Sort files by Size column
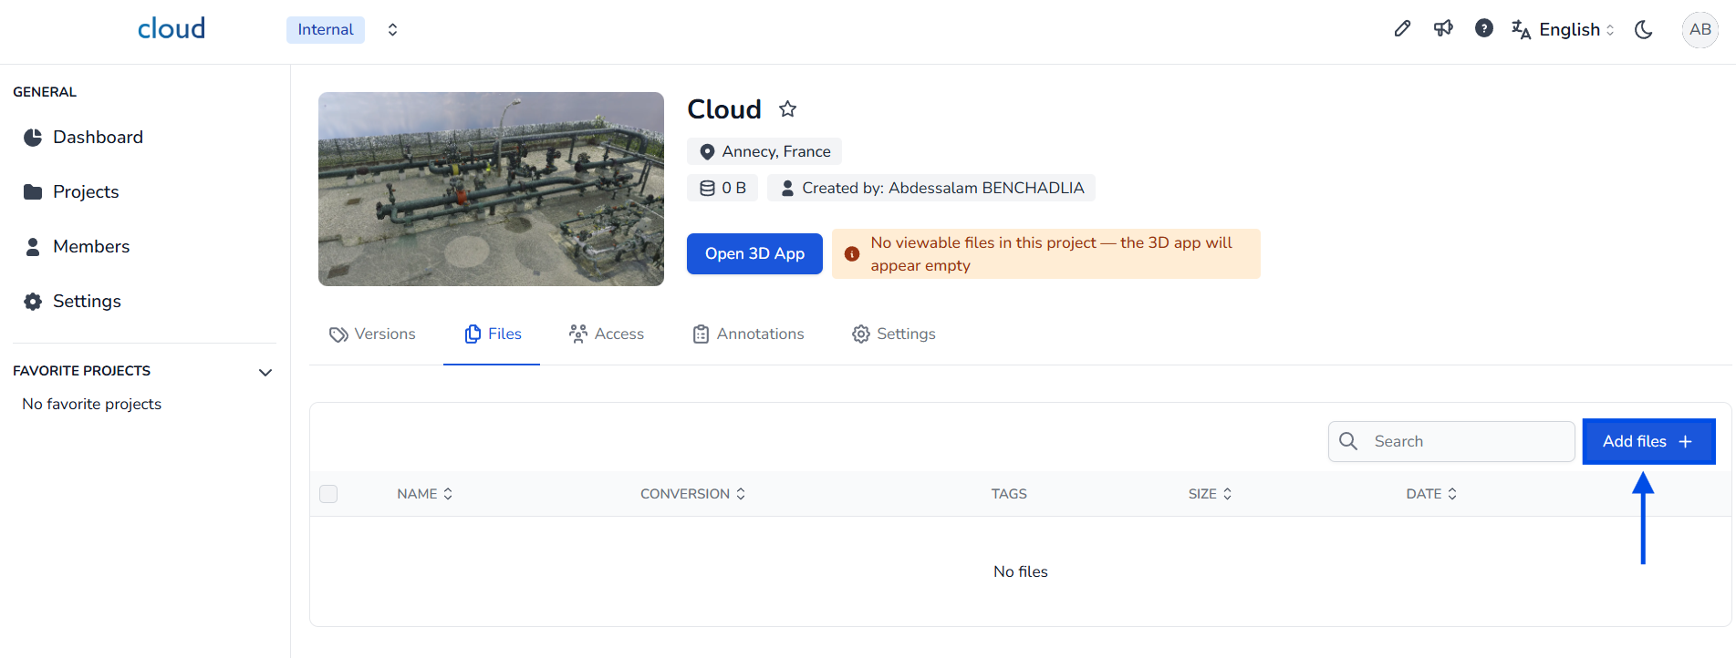 point(1210,494)
